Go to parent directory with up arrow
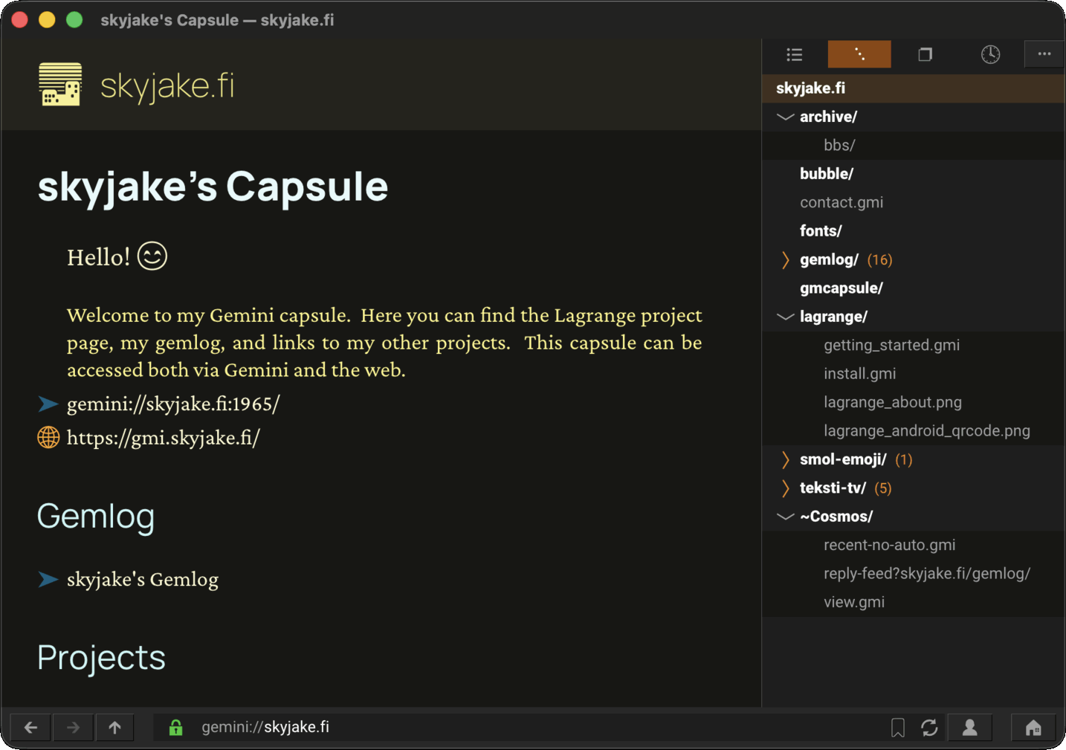This screenshot has height=750, width=1066. tap(114, 728)
